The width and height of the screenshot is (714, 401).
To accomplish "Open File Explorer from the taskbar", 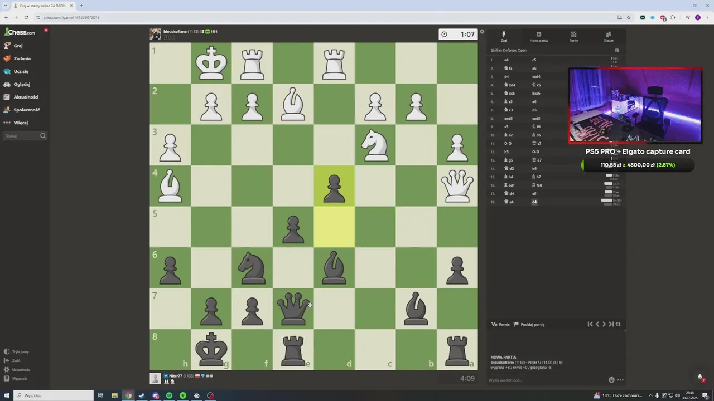I will tap(114, 395).
